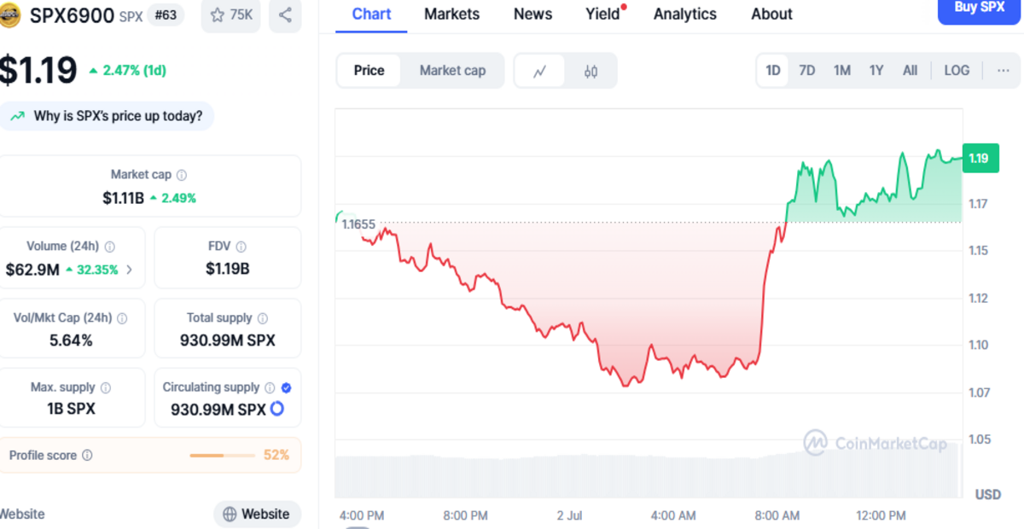Viewport: 1024px width, 529px height.
Task: Click the 52% profile score value
Action: pyautogui.click(x=276, y=456)
